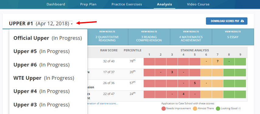Switch to the Practice Exercises tab
The image size is (260, 114).
[127, 4]
